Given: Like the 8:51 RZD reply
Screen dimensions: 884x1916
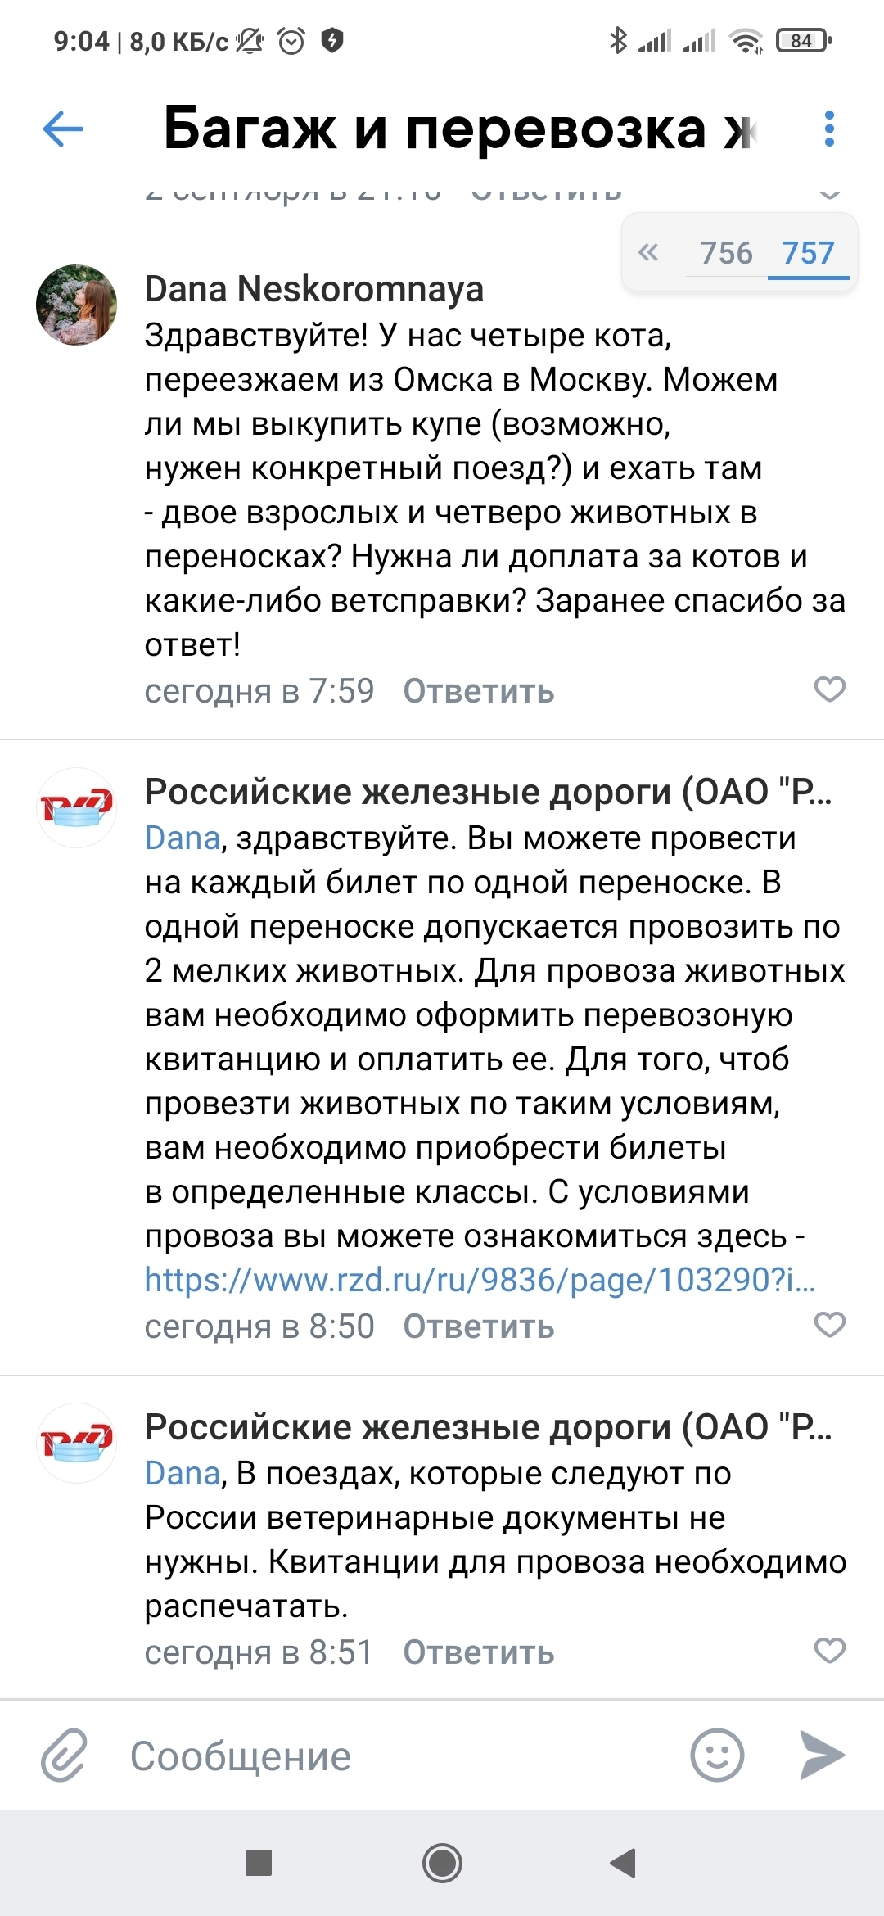Looking at the screenshot, I should coord(829,1651).
